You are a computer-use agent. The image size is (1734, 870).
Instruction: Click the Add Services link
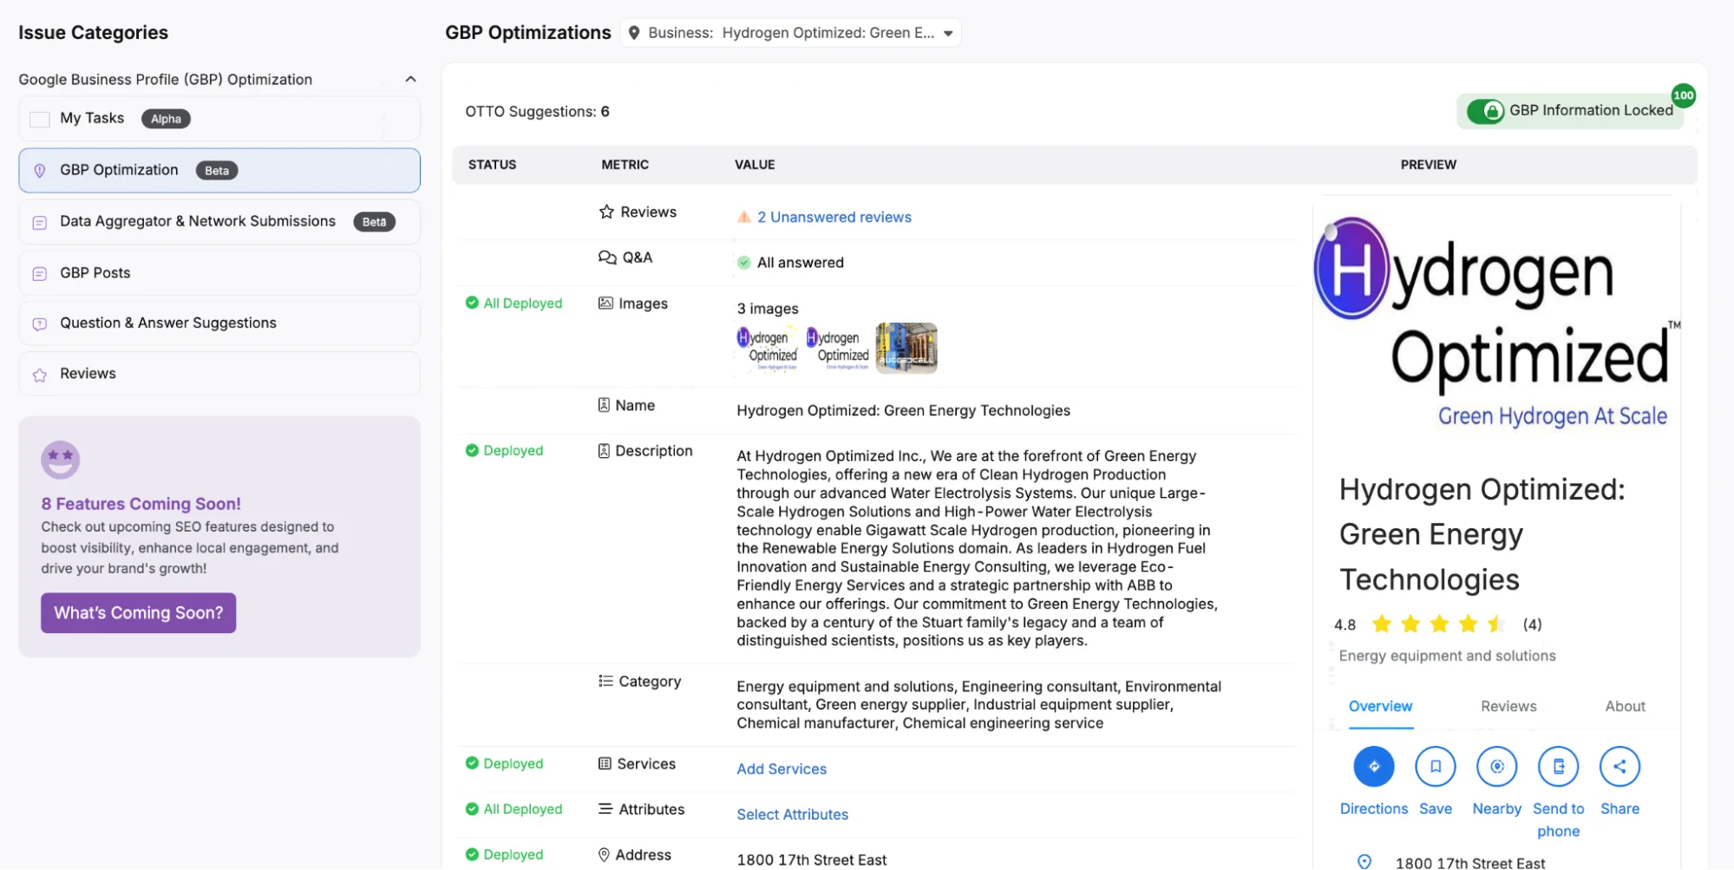[782, 769]
